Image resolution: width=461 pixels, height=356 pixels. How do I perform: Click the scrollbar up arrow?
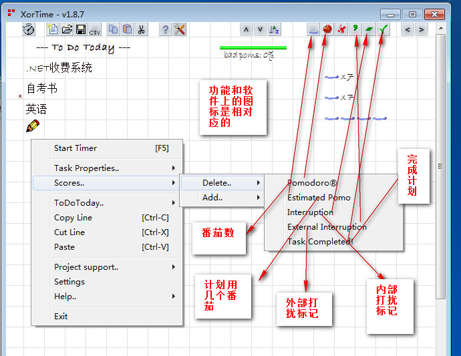(441, 28)
